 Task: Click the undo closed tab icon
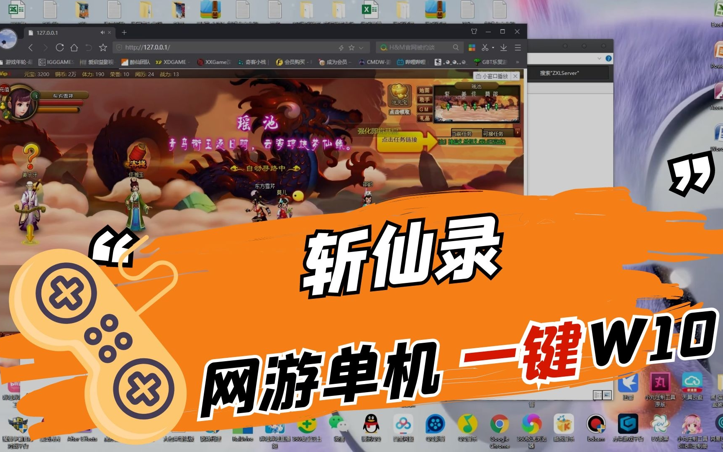pos(88,48)
